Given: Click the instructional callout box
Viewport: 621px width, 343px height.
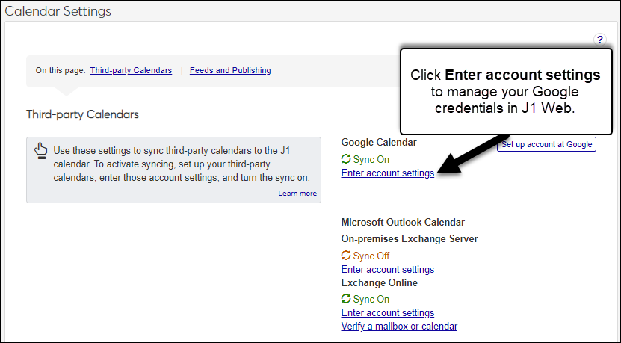Looking at the screenshot, I should (x=505, y=91).
